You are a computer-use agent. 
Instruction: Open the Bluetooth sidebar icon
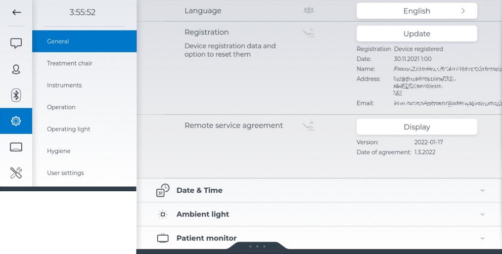click(x=16, y=95)
